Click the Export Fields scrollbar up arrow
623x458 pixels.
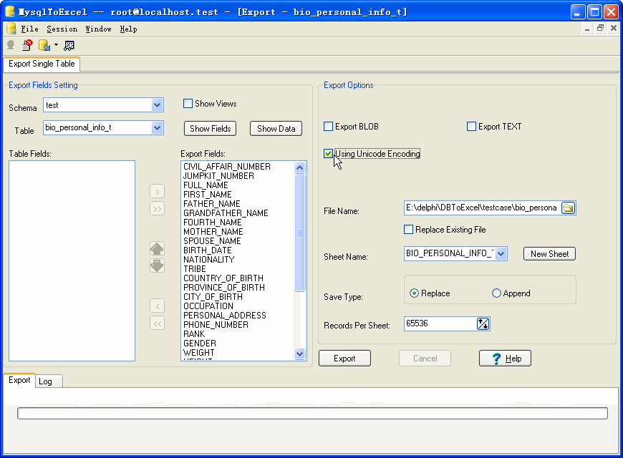pos(299,167)
